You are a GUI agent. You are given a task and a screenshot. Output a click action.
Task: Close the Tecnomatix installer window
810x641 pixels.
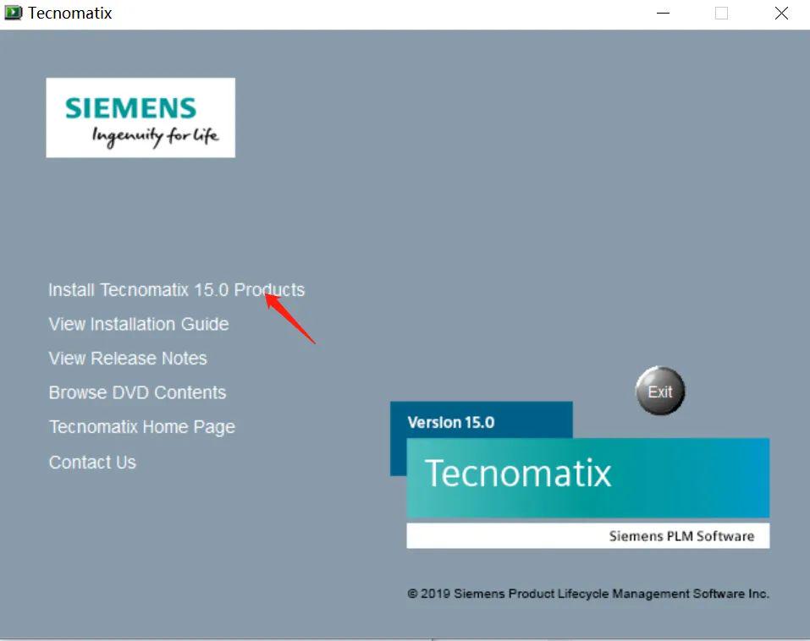(781, 13)
